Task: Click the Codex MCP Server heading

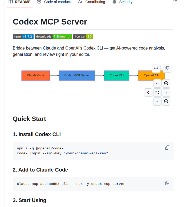Action: pyautogui.click(x=50, y=22)
